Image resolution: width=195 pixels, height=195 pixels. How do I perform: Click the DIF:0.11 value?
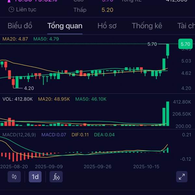pyautogui.click(x=80, y=135)
